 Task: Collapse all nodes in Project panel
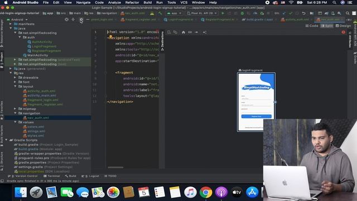tap(73, 20)
